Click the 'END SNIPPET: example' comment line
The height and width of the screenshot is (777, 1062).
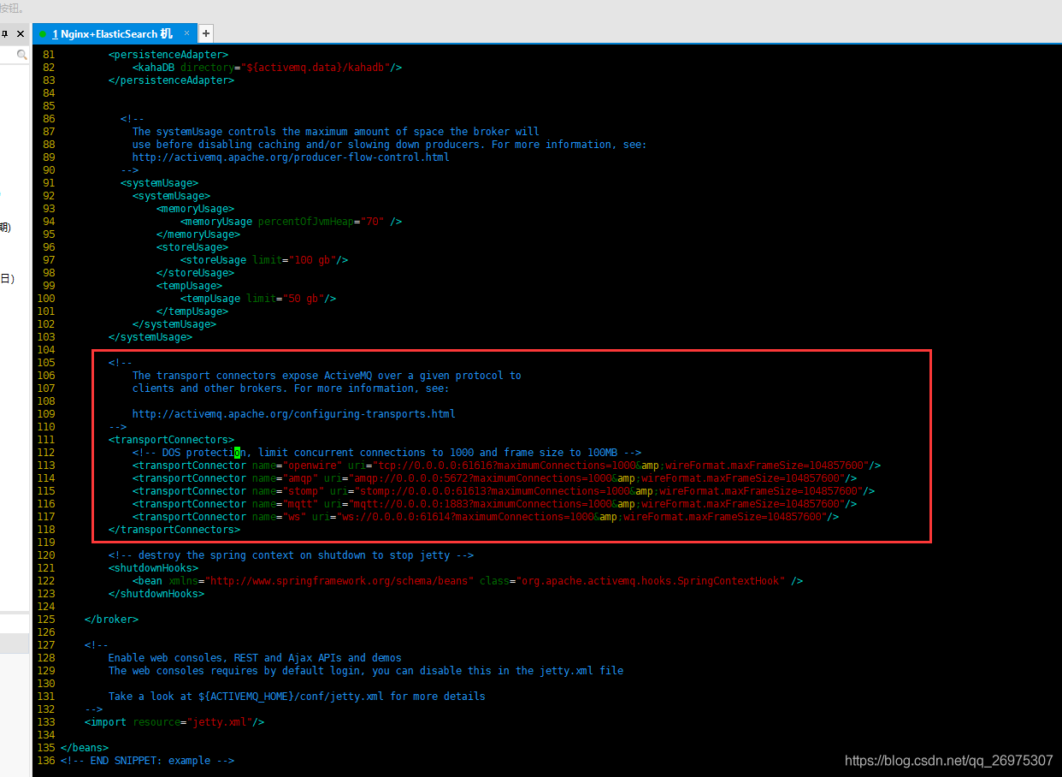147,761
